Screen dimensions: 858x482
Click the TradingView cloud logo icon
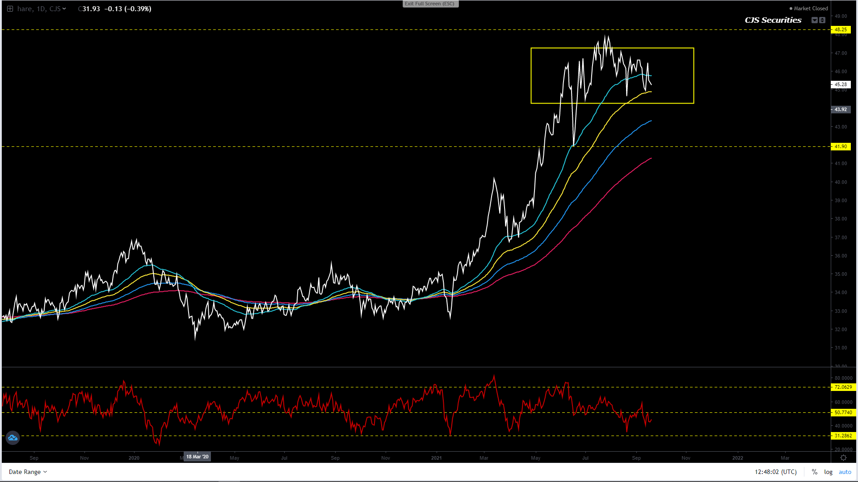(13, 438)
